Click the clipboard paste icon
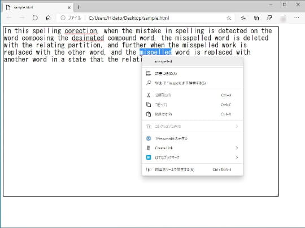 [x=149, y=114]
